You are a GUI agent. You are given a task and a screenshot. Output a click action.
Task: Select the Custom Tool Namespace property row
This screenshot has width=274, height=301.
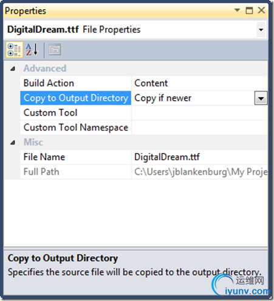tap(76, 127)
